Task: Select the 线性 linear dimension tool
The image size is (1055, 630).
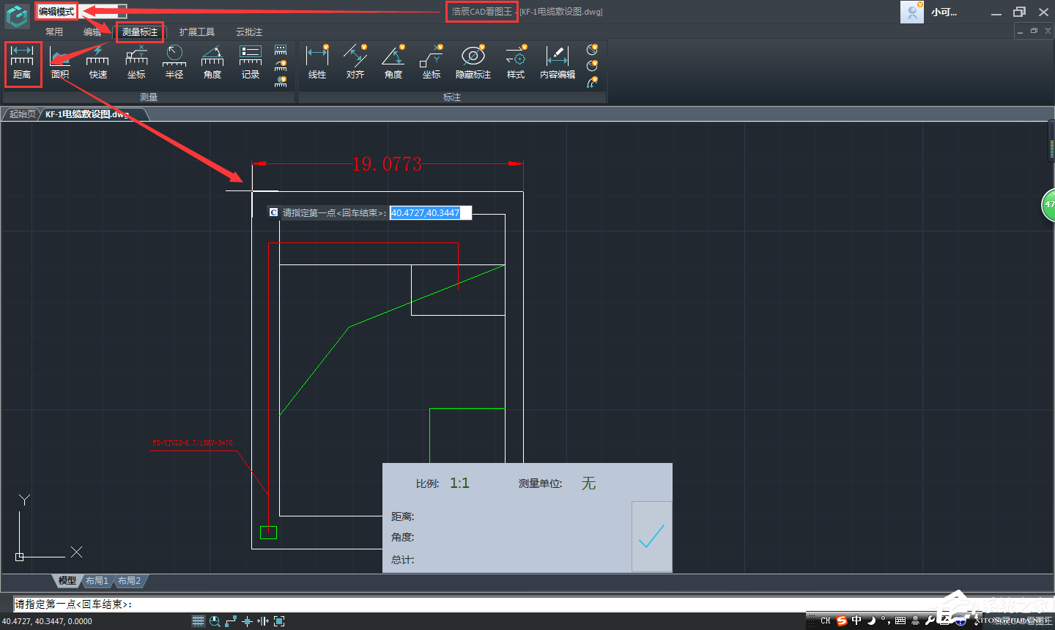Action: [x=317, y=62]
